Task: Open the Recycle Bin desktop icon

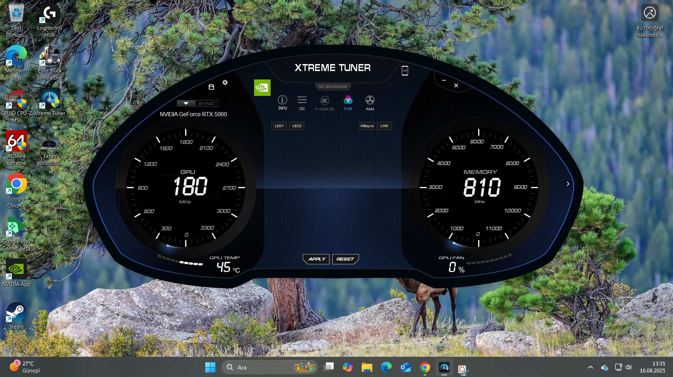Action: coord(16,20)
